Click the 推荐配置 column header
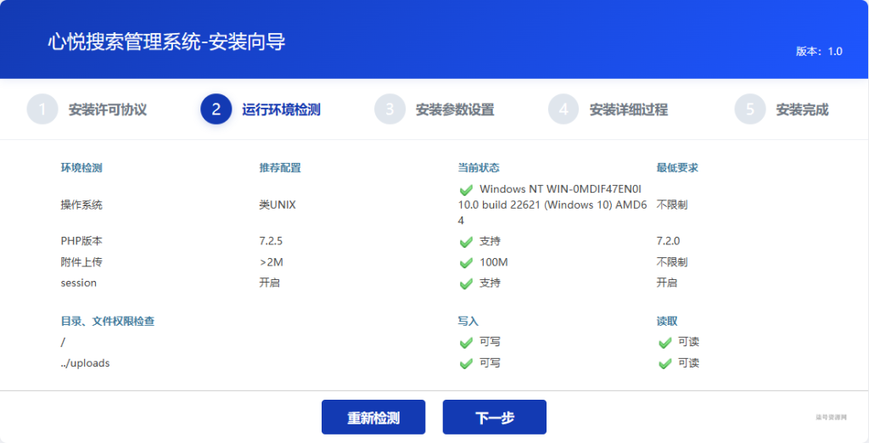869x443 pixels. [280, 168]
